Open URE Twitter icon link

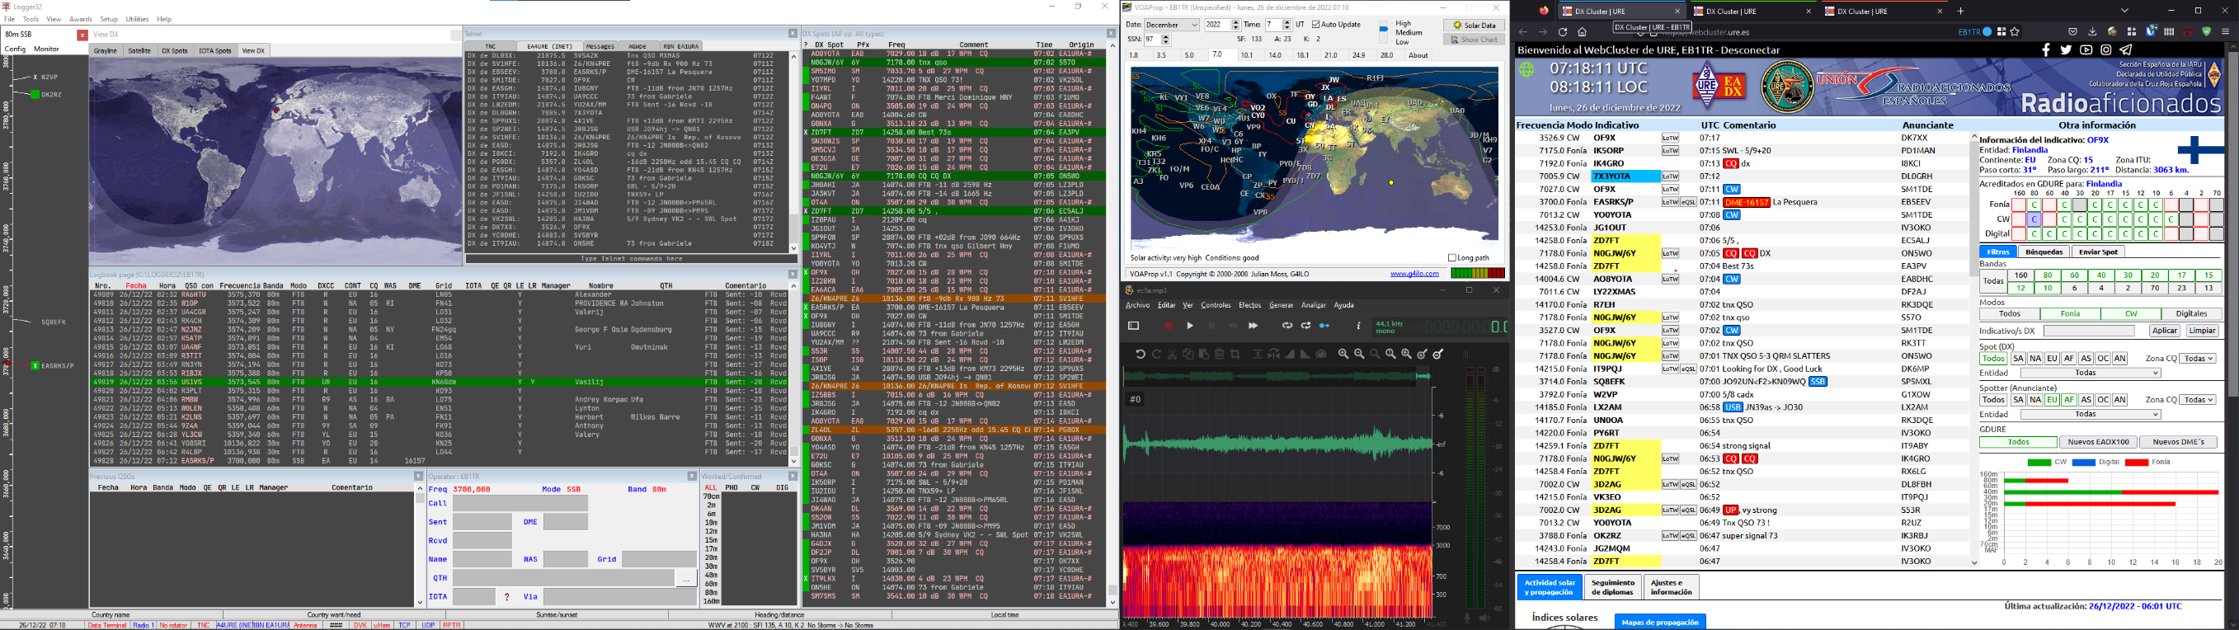click(2066, 50)
